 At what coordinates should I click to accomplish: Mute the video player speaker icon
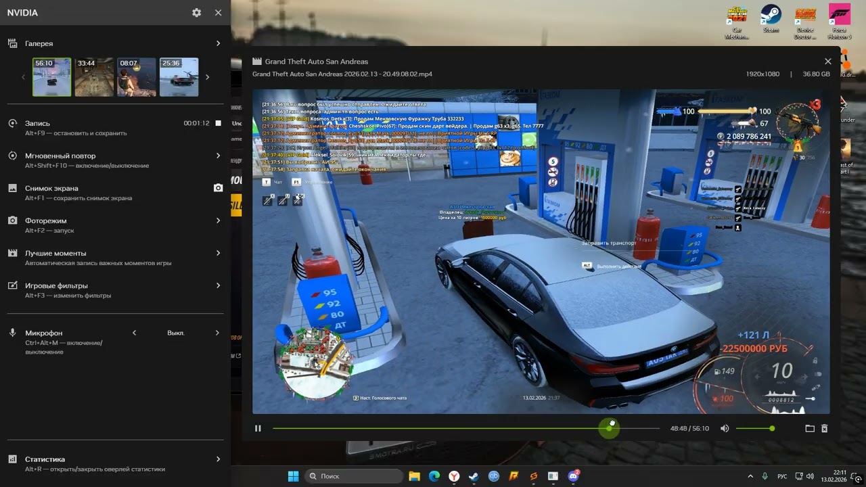click(x=725, y=428)
